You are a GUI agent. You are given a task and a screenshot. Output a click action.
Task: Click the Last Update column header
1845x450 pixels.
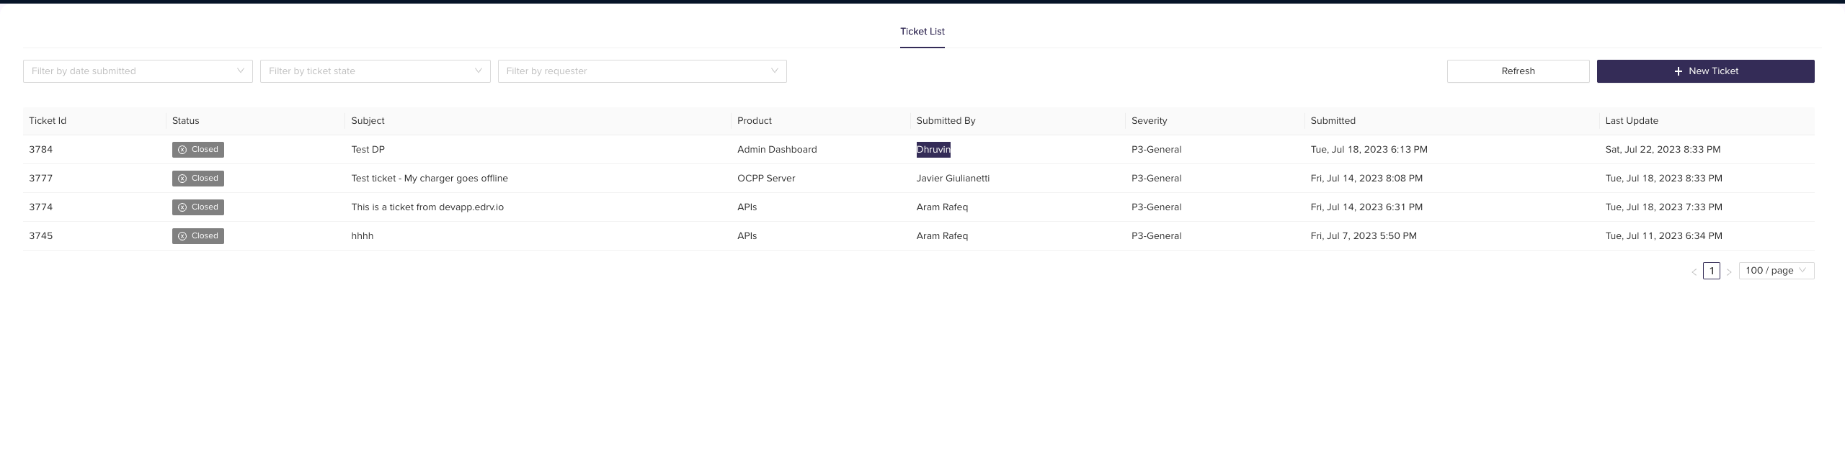(x=1632, y=121)
